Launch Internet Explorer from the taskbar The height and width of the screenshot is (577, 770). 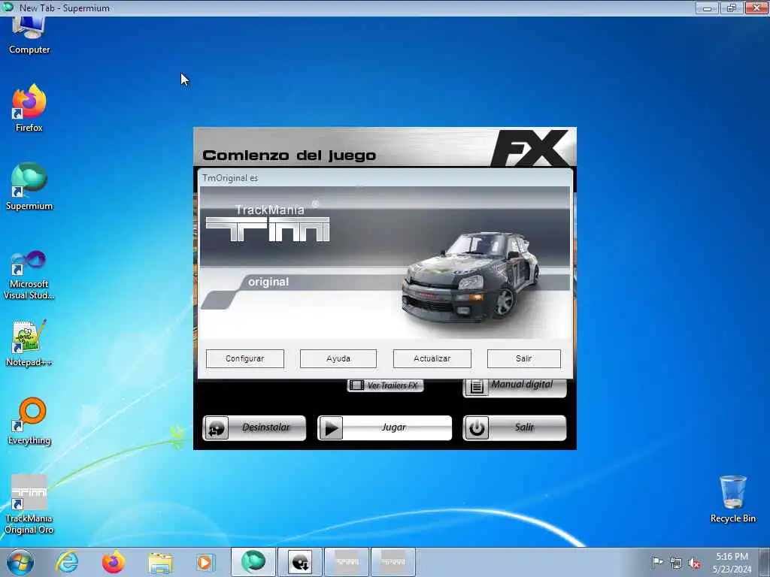pyautogui.click(x=67, y=562)
